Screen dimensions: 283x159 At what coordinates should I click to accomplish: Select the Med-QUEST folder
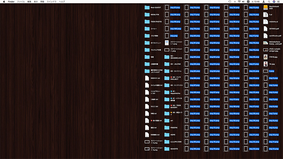pyautogui.click(x=147, y=7)
